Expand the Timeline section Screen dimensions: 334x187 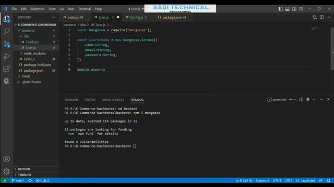click(36, 175)
